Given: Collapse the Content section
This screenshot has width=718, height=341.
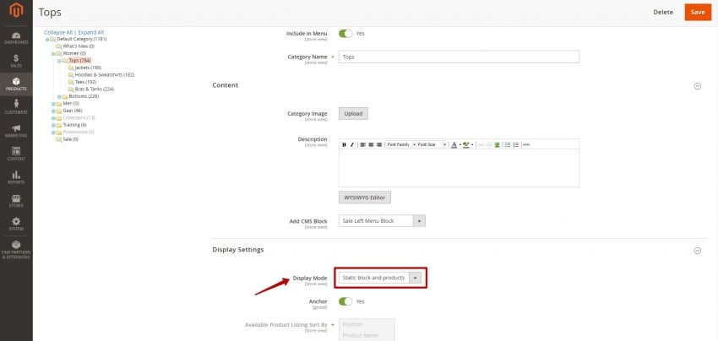Looking at the screenshot, I should click(x=698, y=85).
